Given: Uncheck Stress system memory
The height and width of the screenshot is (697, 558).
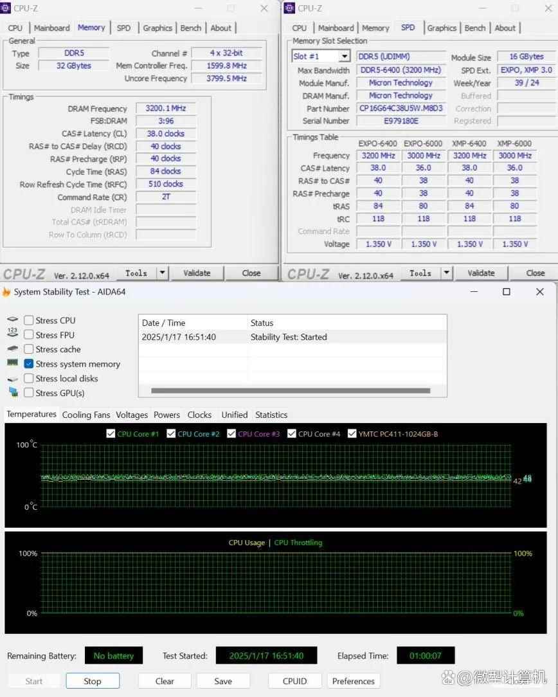Looking at the screenshot, I should click(x=29, y=364).
